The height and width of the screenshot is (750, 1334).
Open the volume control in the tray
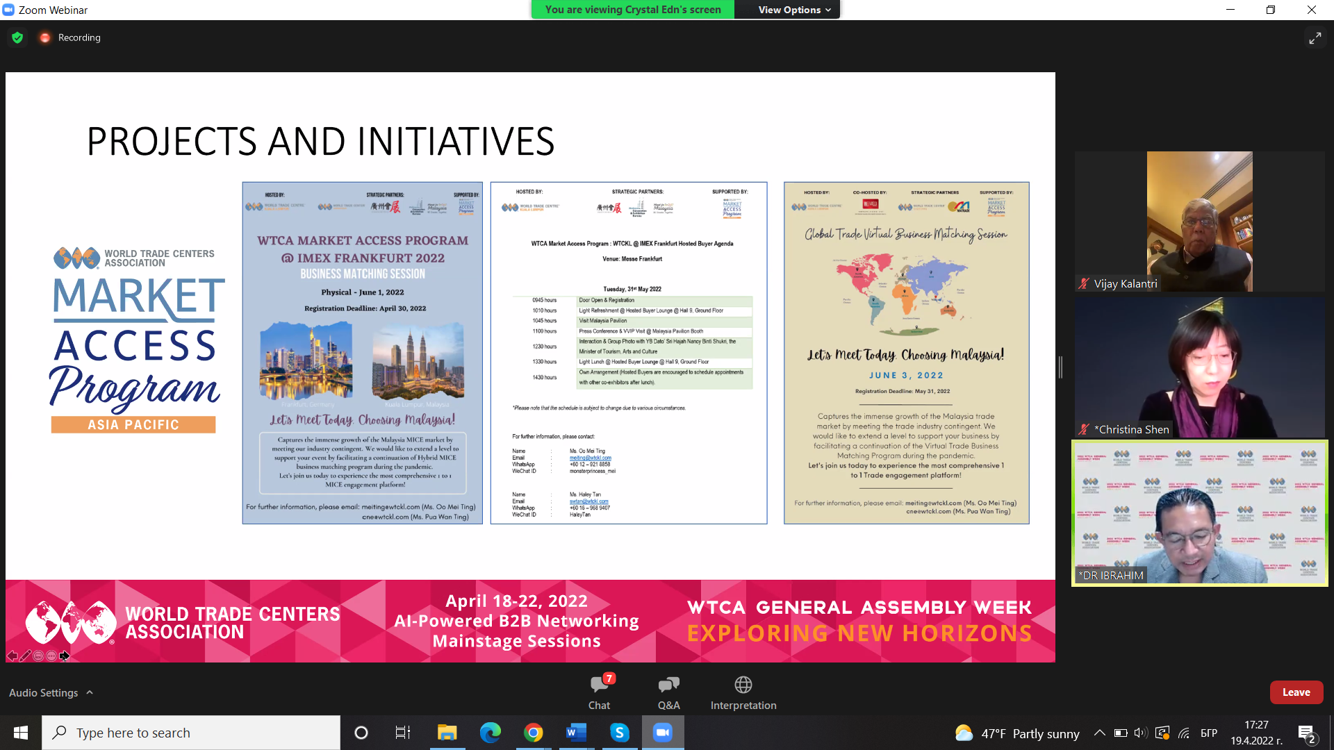[1140, 733]
